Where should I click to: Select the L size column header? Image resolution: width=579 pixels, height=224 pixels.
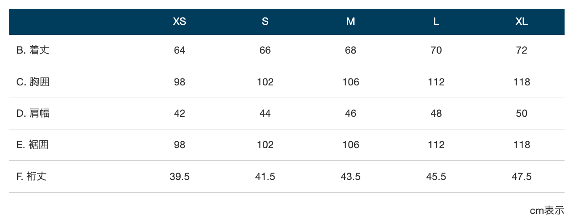tap(436, 22)
